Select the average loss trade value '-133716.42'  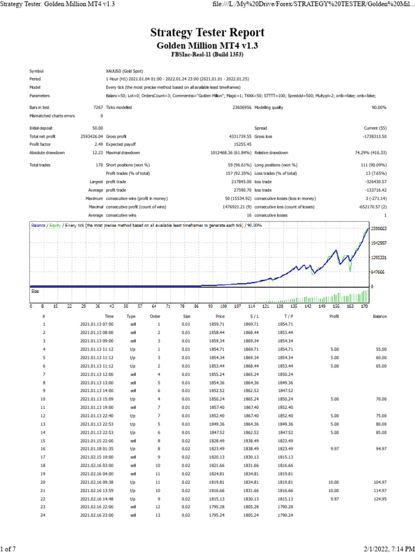pyautogui.click(x=376, y=191)
